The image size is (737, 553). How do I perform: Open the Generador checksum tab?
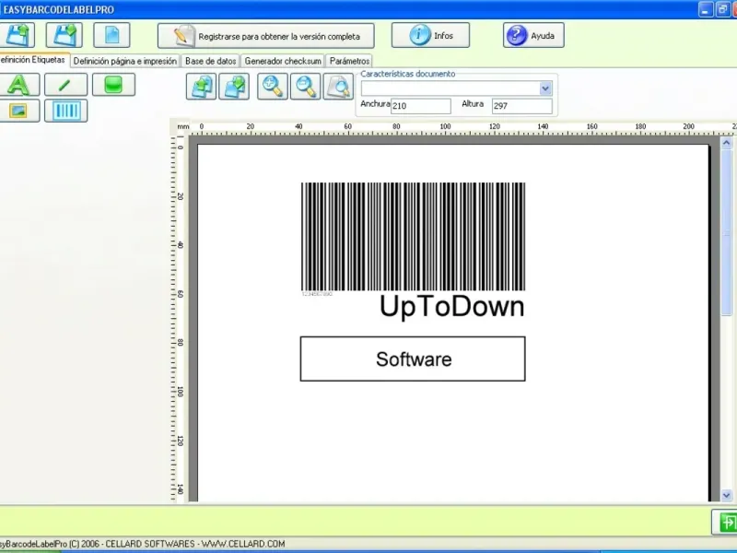click(x=283, y=61)
